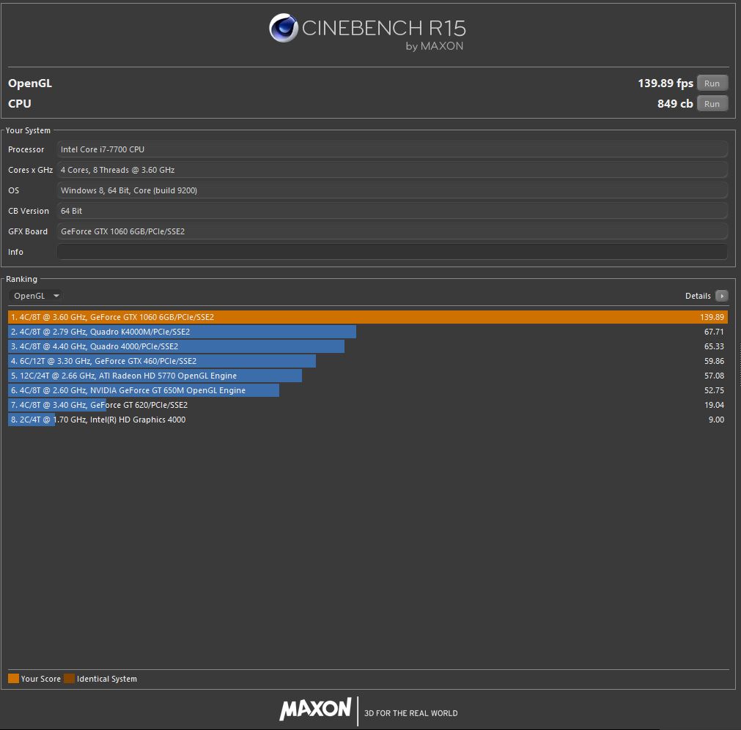Open the OpenGL ranking dropdown
This screenshot has height=730, width=741.
click(35, 296)
